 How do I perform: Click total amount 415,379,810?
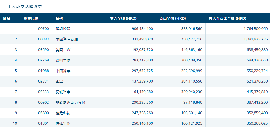click(x=257, y=92)
